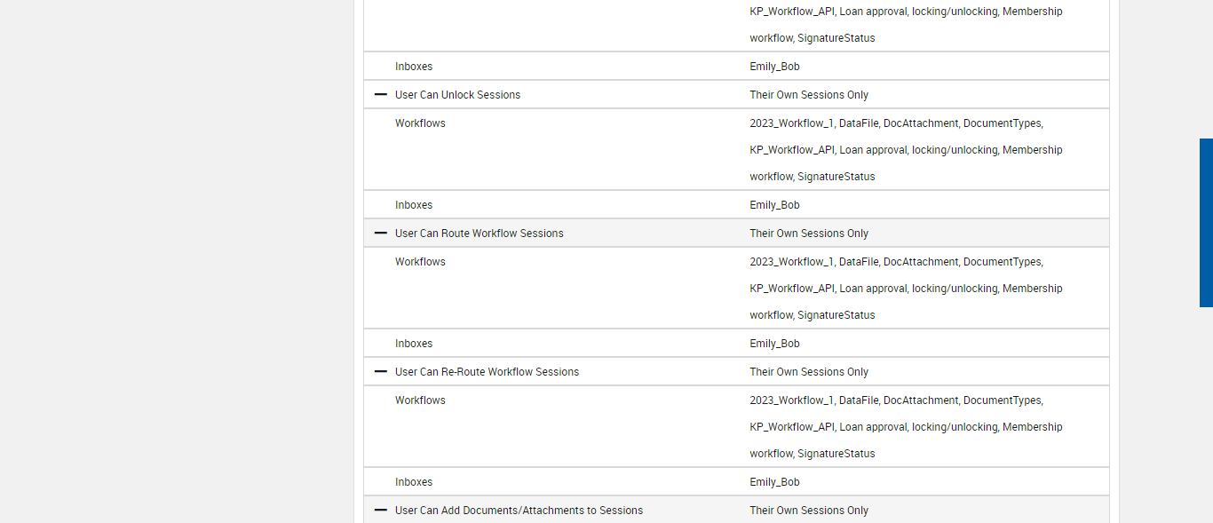
Task: Click Emily_Bob inbox value under Re-Route Workflow Sessions
Action: (x=774, y=482)
